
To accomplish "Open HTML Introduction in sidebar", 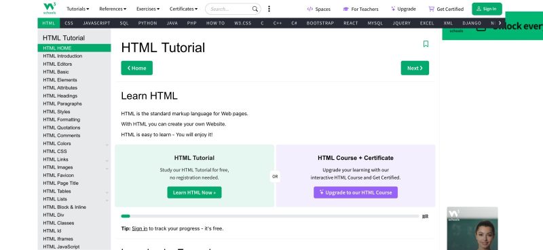I will click(x=74, y=56).
